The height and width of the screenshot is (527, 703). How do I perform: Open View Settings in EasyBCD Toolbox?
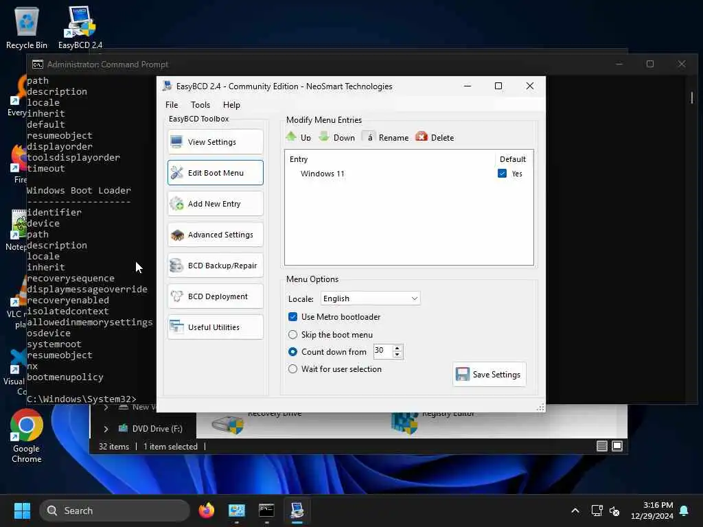(x=215, y=142)
